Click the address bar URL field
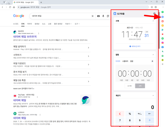This screenshot has height=127, width=165. [83, 7]
